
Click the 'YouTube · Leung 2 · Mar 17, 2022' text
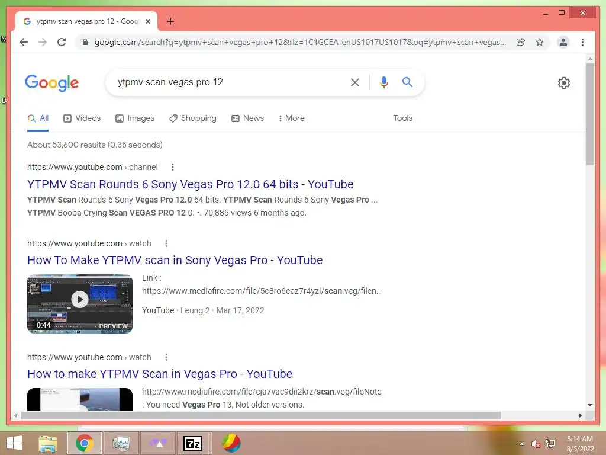[203, 310]
